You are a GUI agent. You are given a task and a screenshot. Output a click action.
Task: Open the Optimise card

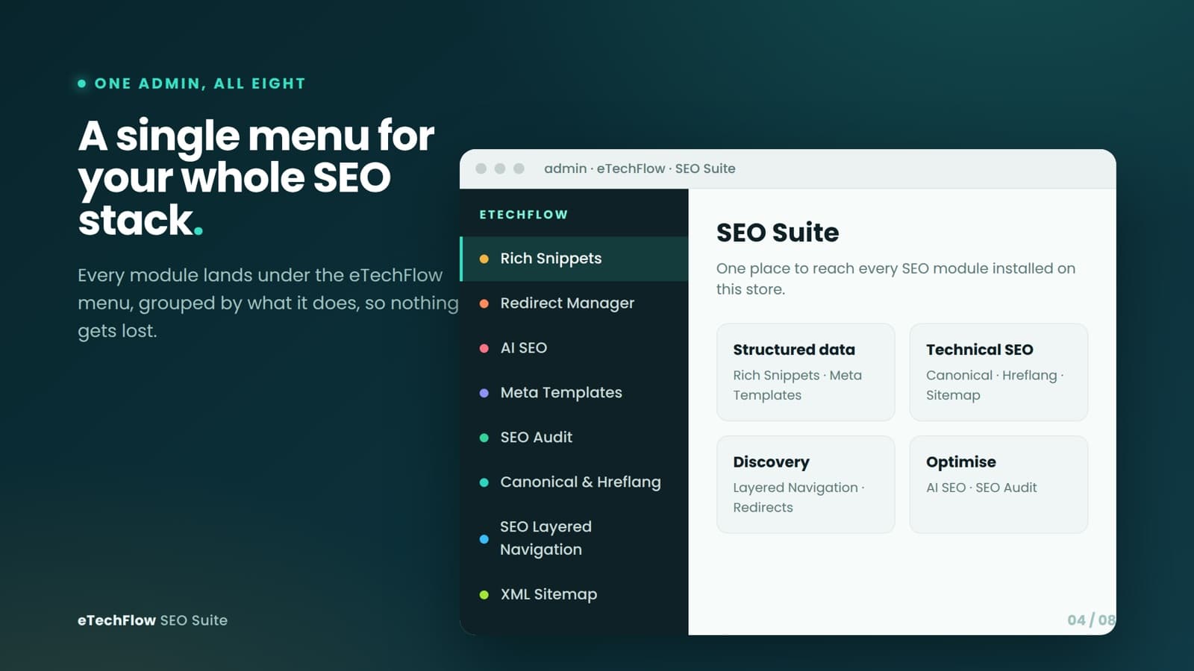point(998,485)
